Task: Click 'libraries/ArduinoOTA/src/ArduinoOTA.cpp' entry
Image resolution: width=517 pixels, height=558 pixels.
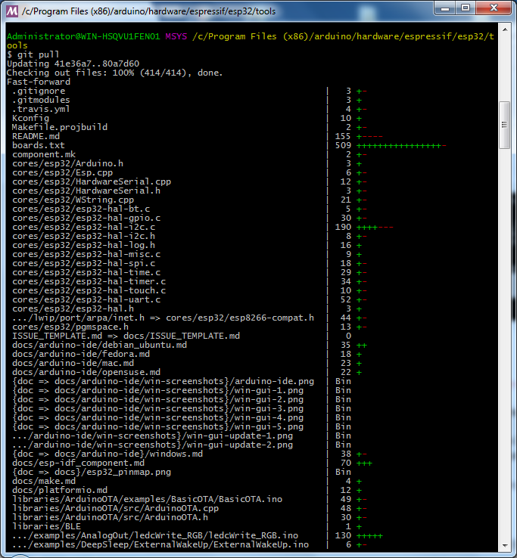Action: click(x=116, y=509)
